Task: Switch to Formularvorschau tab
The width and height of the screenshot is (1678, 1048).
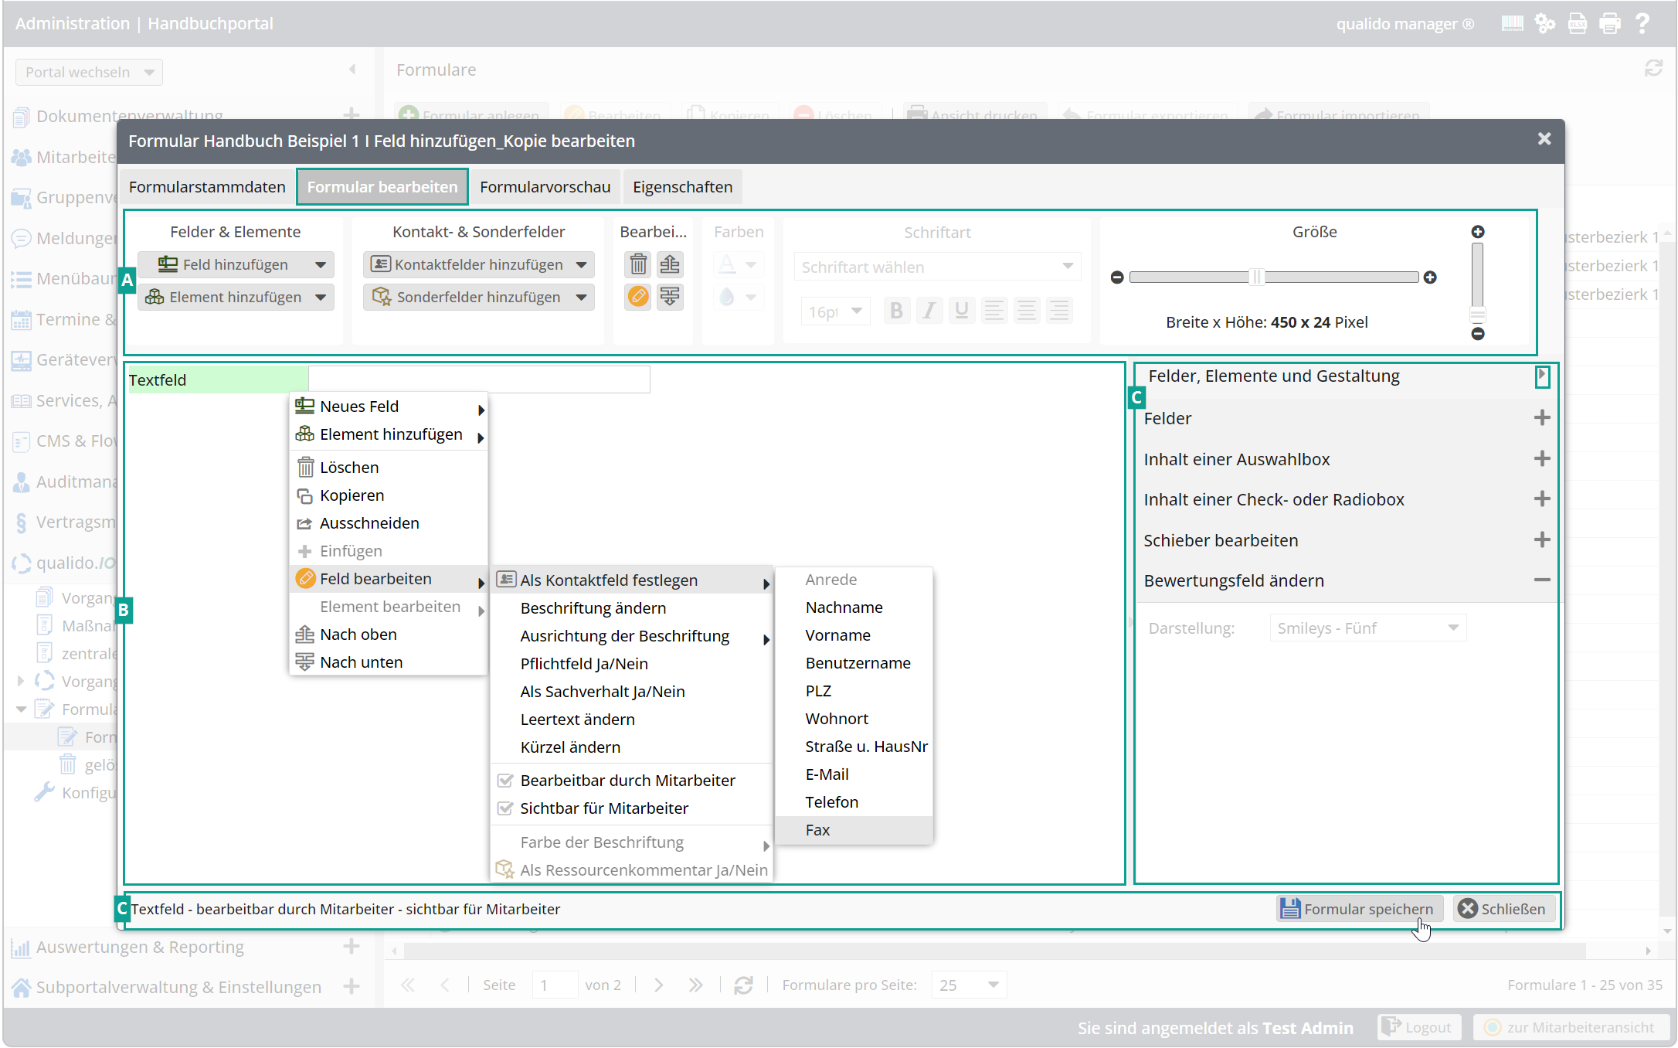Action: [545, 187]
